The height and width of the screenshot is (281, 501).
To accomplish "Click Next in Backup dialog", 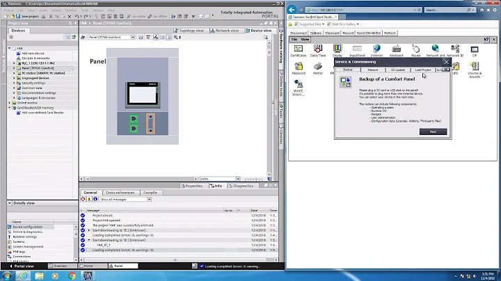I will (x=433, y=131).
